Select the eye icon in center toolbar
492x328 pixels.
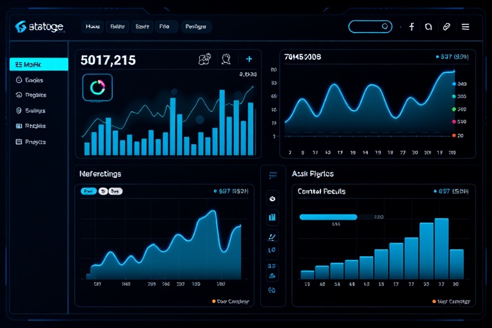pyautogui.click(x=272, y=199)
